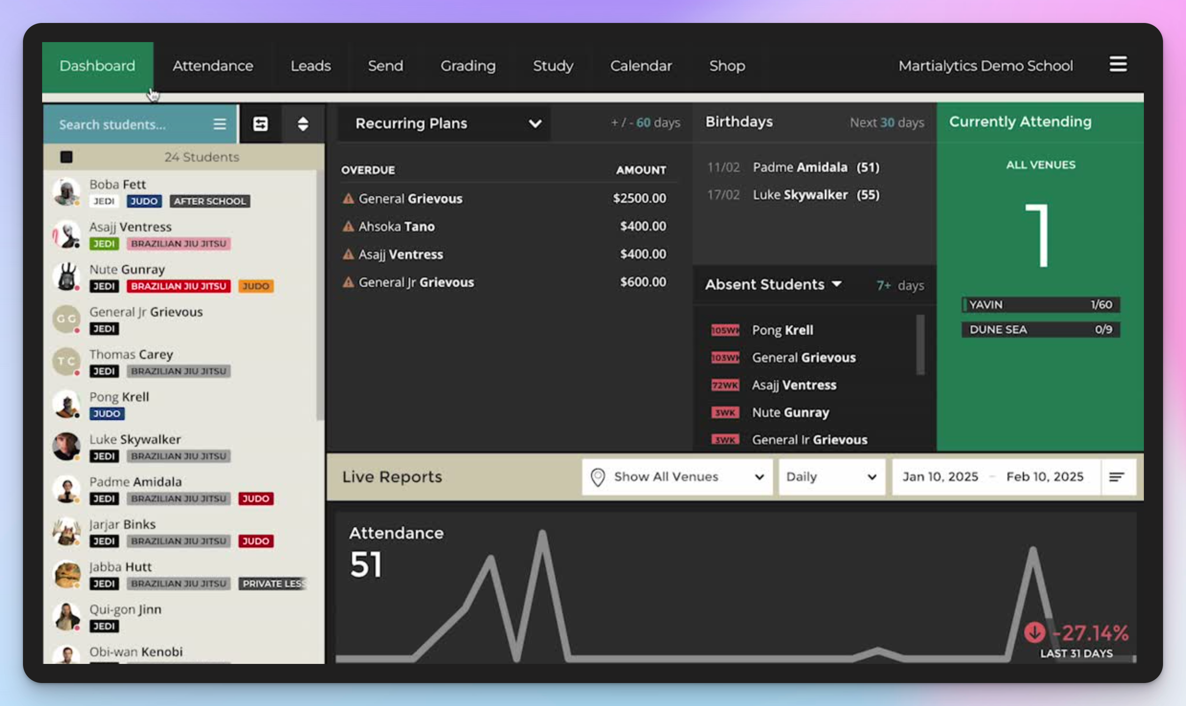This screenshot has width=1186, height=706.
Task: Click the TC initials avatar
Action: [66, 362]
